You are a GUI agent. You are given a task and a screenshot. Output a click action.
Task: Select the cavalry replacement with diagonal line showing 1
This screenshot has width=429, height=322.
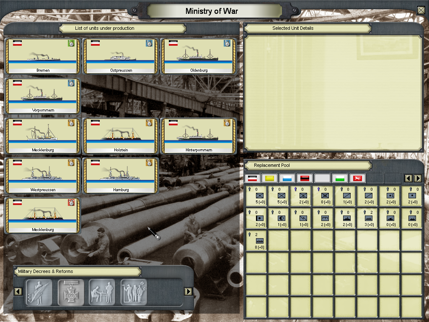tap(346, 196)
